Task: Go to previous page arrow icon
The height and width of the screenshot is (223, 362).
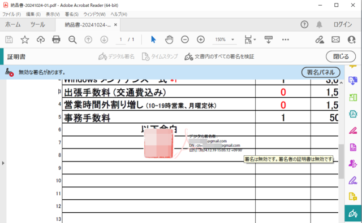Action: pos(88,40)
